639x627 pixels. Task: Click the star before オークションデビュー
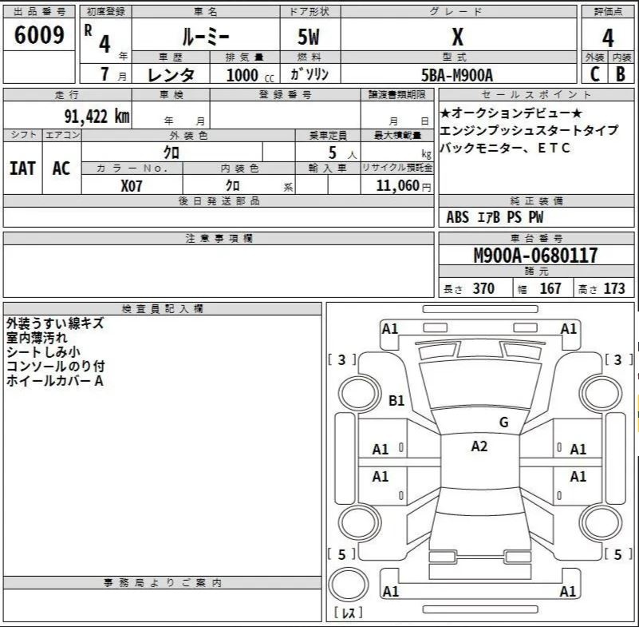[445, 113]
